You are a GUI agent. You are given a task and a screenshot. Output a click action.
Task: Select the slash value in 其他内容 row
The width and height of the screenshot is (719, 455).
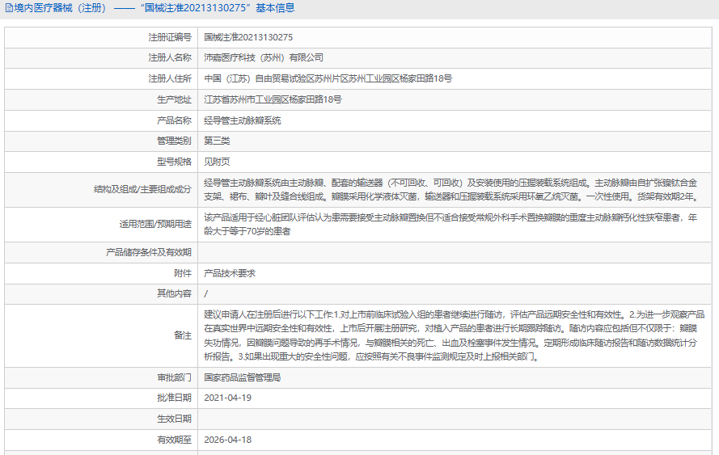[x=206, y=293]
